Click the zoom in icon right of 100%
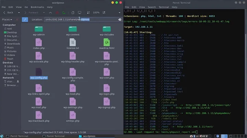247x138 pixels. click(104, 13)
